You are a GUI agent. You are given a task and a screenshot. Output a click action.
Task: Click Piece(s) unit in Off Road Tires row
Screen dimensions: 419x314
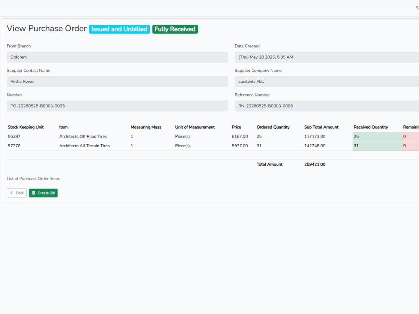[x=183, y=136]
